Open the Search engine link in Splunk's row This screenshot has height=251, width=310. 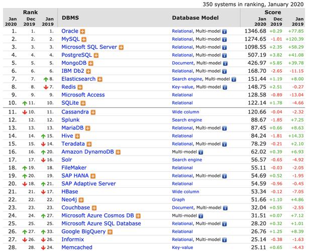click(187, 120)
